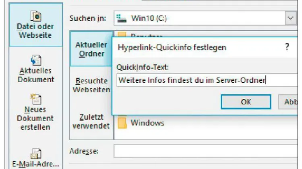
Task: Click the Neues Dokument erstellen label
Action: pos(35,118)
